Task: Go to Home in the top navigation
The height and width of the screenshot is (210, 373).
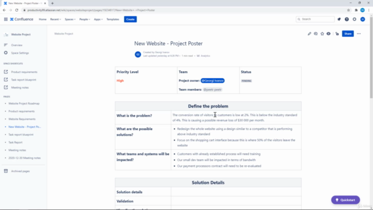Action: (x=43, y=19)
